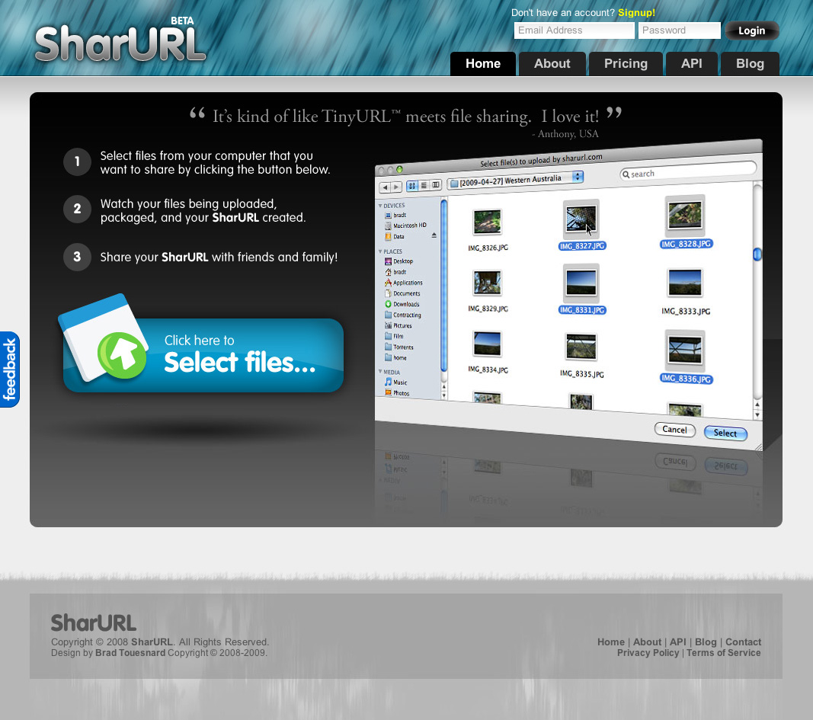Screen dimensions: 813x720
Task: Select the IMG_8335.JPG thumbnail
Action: tap(581, 347)
